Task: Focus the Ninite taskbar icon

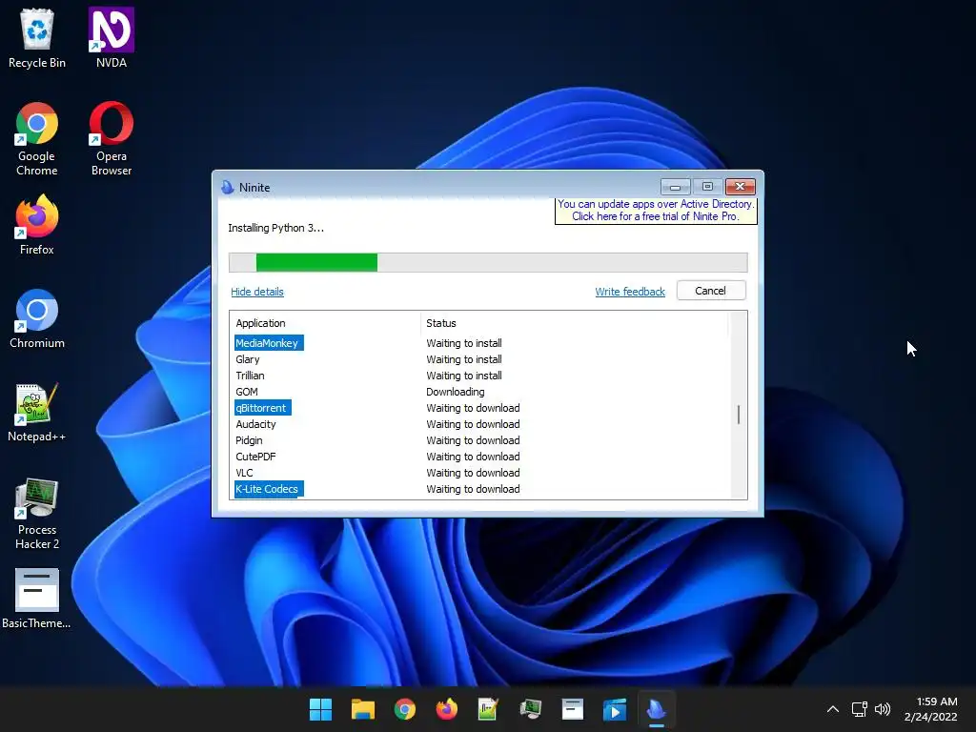Action: [x=657, y=709]
